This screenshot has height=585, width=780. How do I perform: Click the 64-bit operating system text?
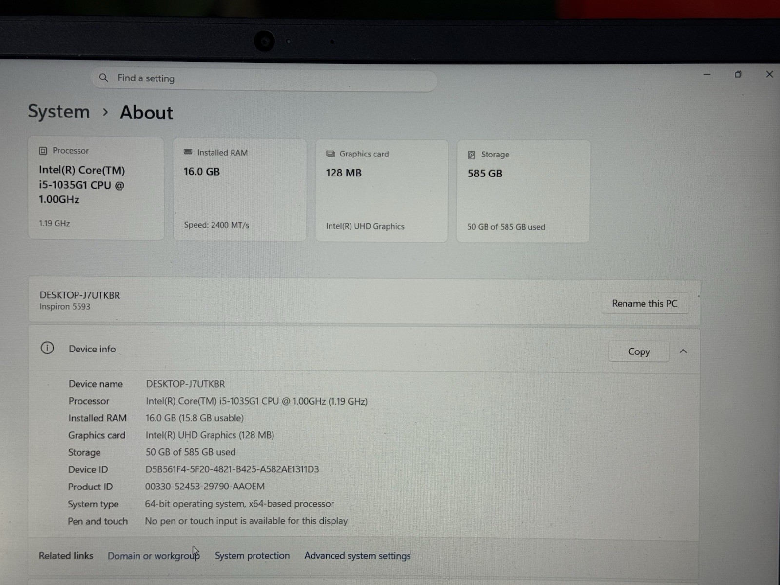pos(239,504)
